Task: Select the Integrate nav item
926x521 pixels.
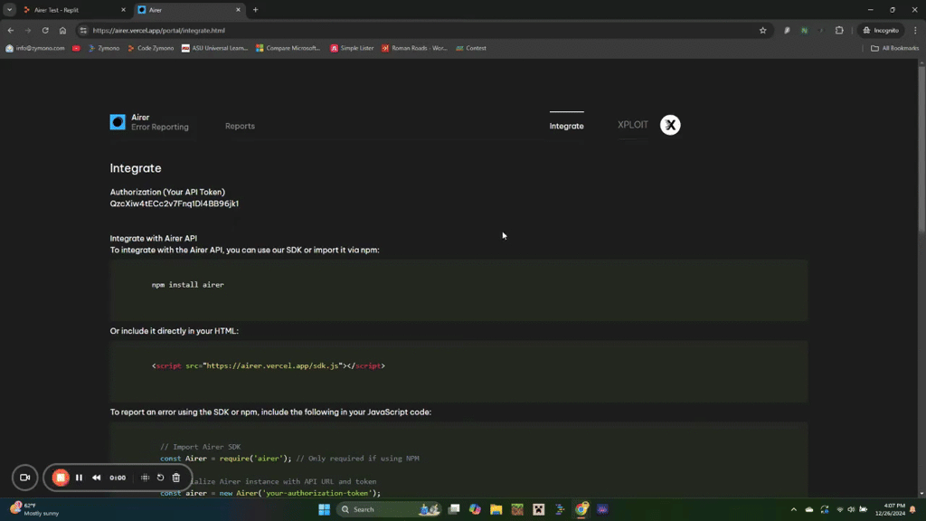Action: (566, 126)
